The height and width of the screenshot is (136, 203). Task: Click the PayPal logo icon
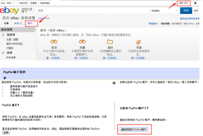[x=5, y=78]
